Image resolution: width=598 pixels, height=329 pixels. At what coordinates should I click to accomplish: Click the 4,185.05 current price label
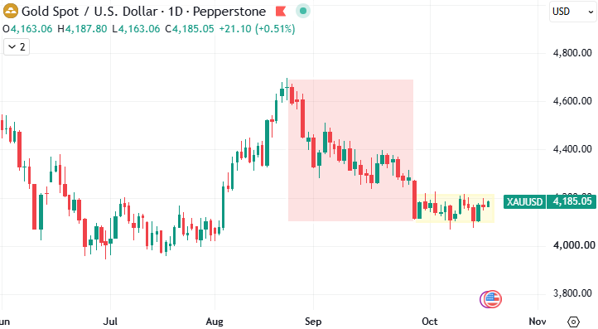[x=571, y=201]
